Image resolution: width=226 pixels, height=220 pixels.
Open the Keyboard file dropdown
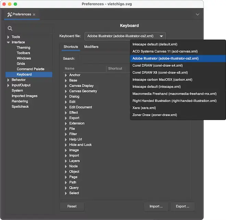pyautogui.click(x=125, y=36)
